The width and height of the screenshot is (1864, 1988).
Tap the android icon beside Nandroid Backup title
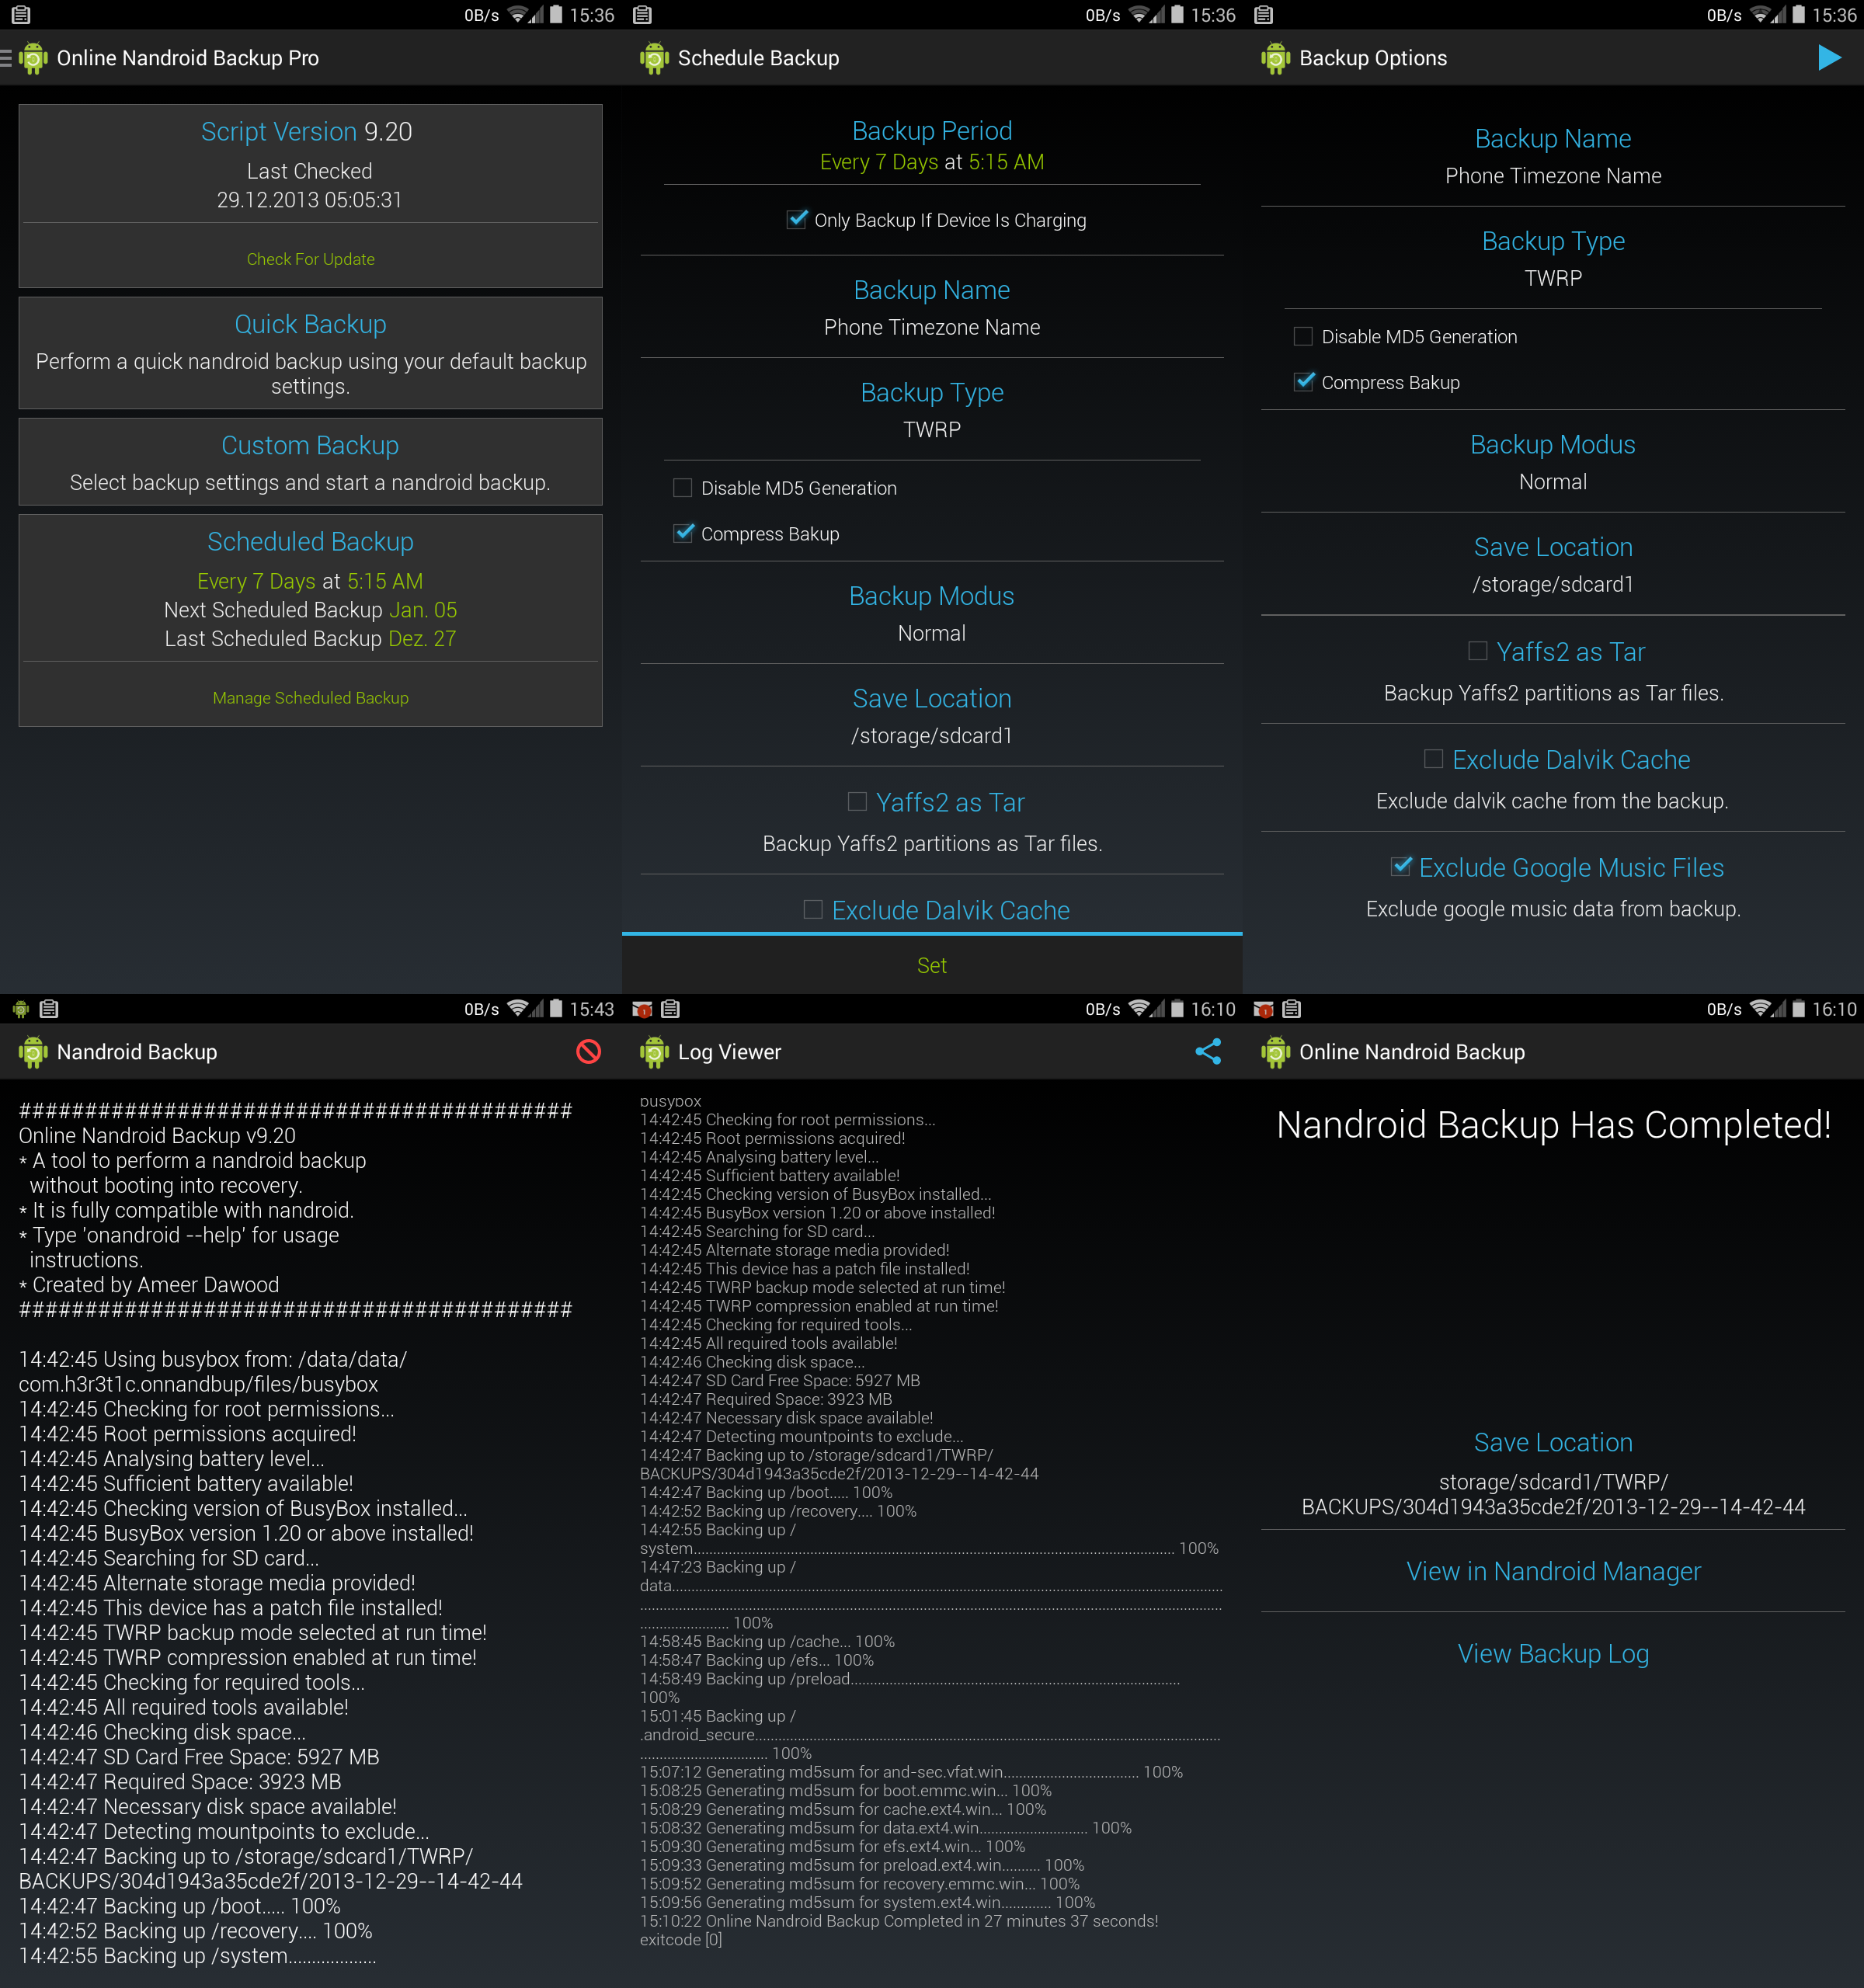tap(33, 1052)
